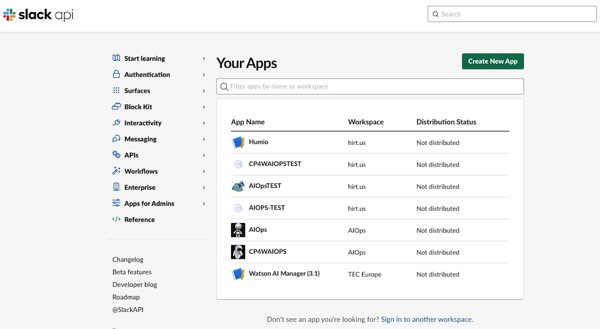Open the AIOpsTEST app name
The width and height of the screenshot is (600, 329).
pos(265,185)
